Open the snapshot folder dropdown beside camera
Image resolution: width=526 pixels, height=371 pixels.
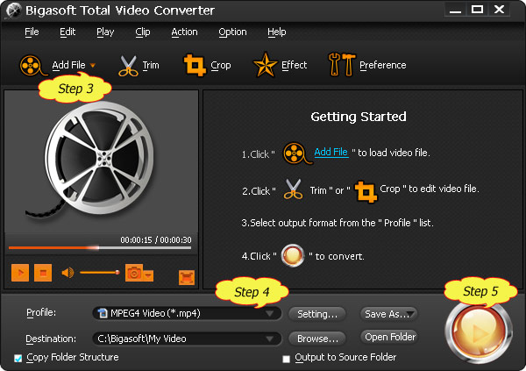point(148,275)
